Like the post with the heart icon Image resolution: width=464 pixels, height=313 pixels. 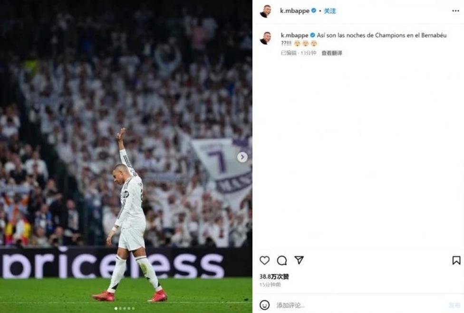[264, 260]
